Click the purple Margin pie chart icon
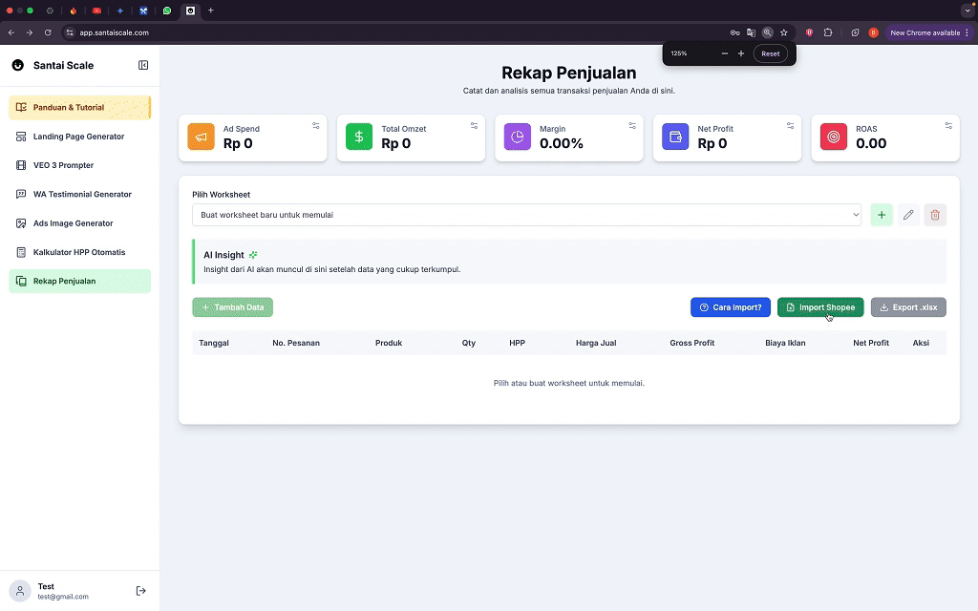Screen dimensions: 978x611 [x=517, y=137]
